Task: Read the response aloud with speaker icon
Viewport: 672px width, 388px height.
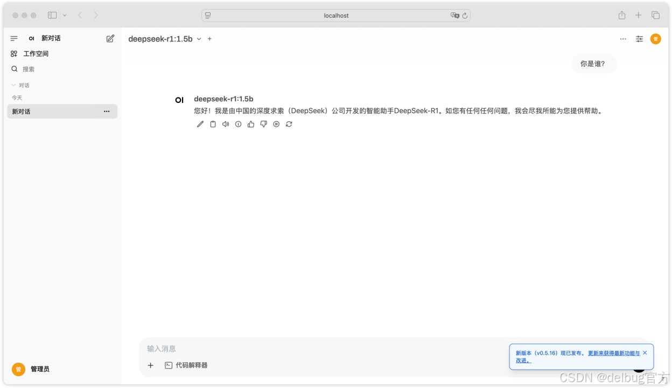Action: [226, 124]
